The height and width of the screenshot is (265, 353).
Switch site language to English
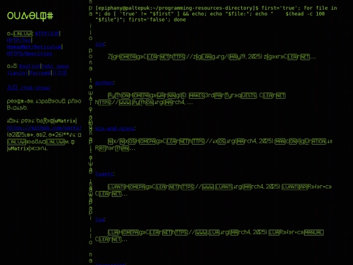click(29, 66)
